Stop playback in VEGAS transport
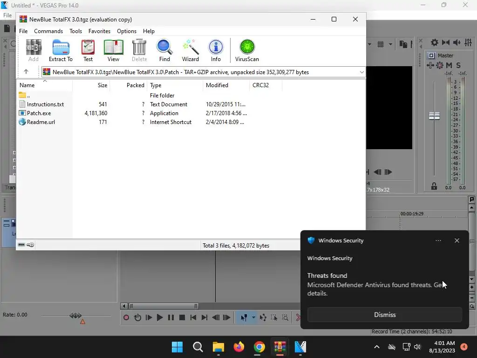477x358 pixels. tap(182, 318)
